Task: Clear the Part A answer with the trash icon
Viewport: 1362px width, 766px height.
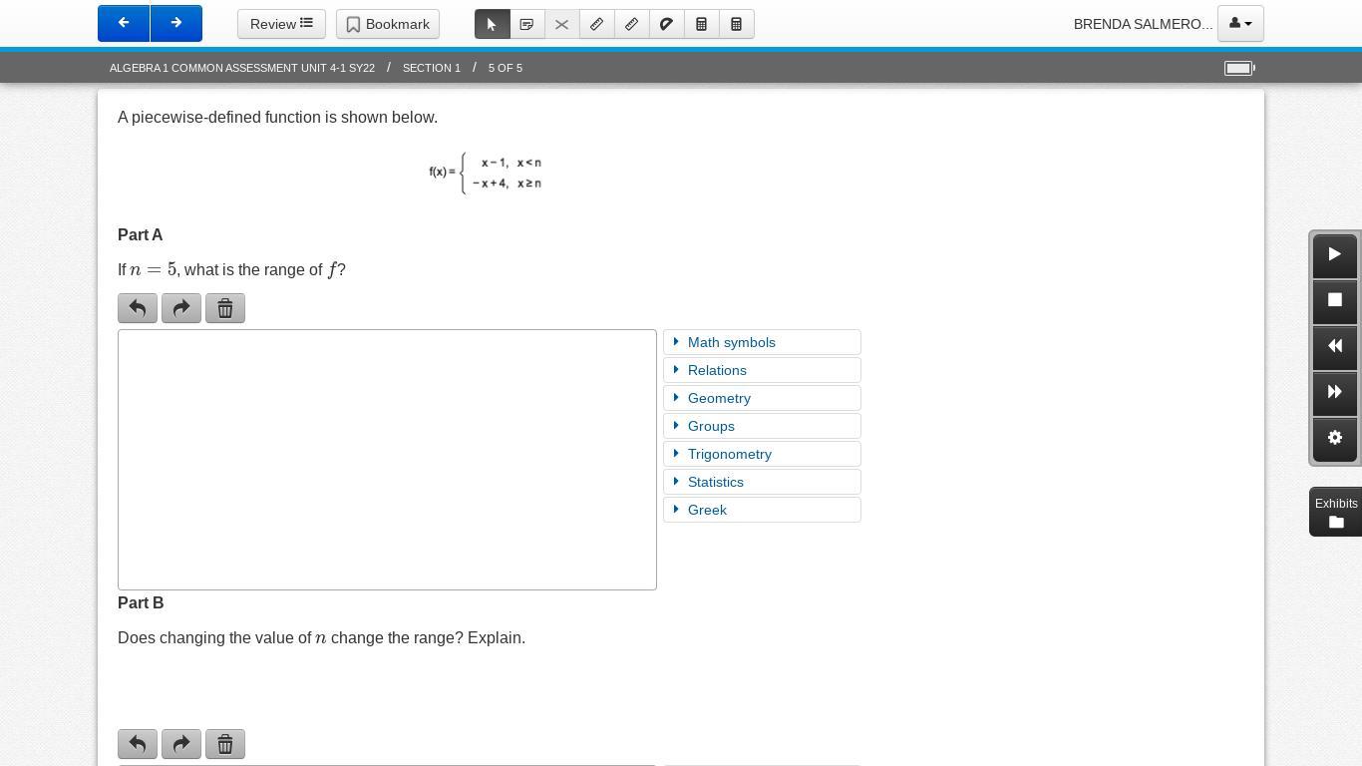Action: [x=225, y=308]
